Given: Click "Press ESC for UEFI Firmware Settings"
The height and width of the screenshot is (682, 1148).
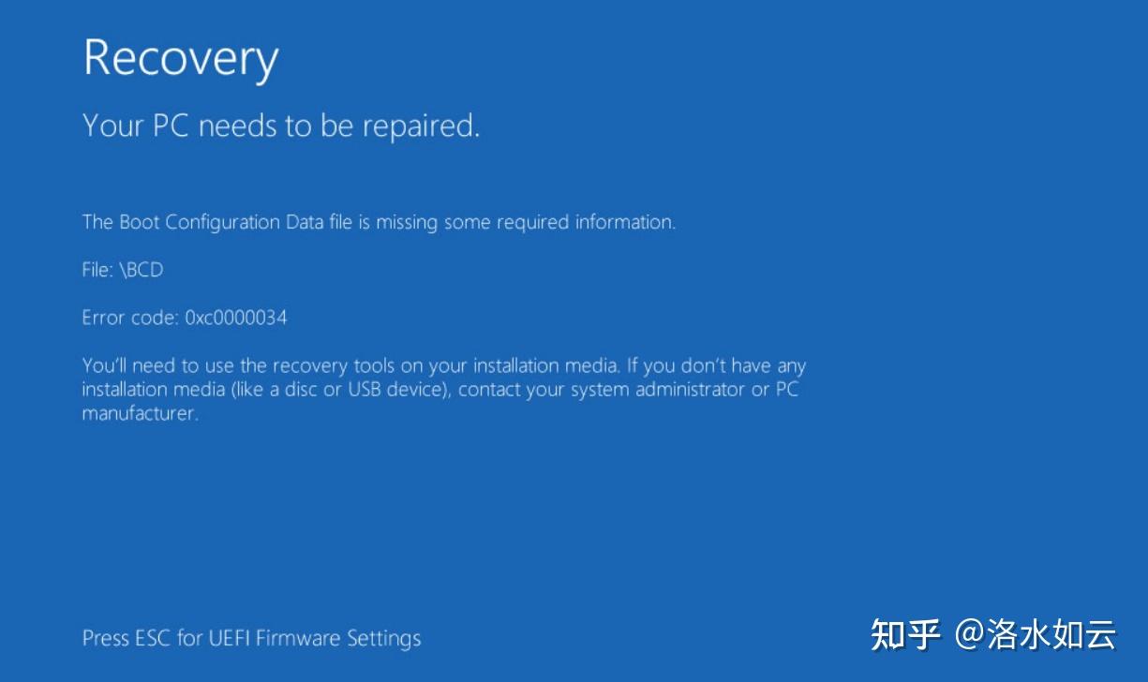Looking at the screenshot, I should [x=251, y=638].
